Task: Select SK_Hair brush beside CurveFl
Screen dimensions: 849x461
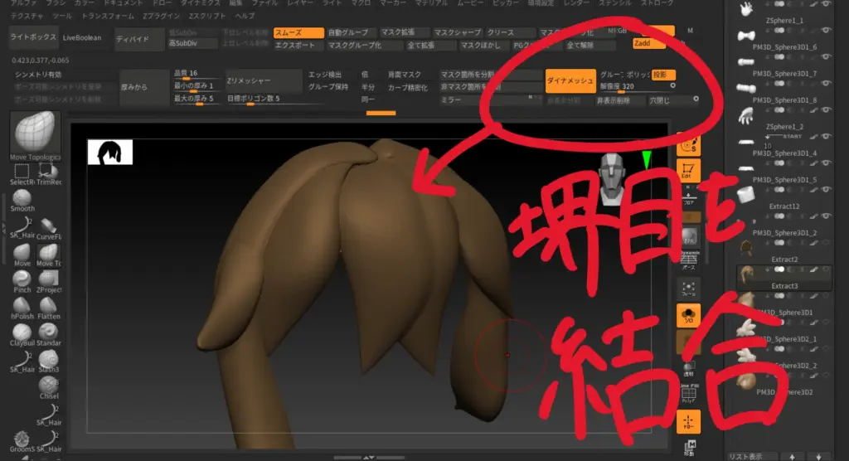Action: coord(22,226)
